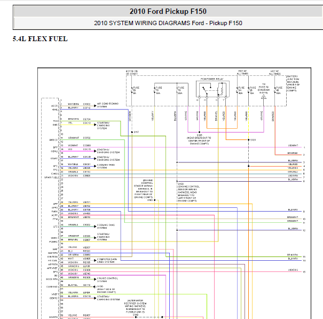The width and height of the screenshot is (323, 319).
Task: Click the '5.4L FLEX FUEL' heading
Action: click(40, 39)
